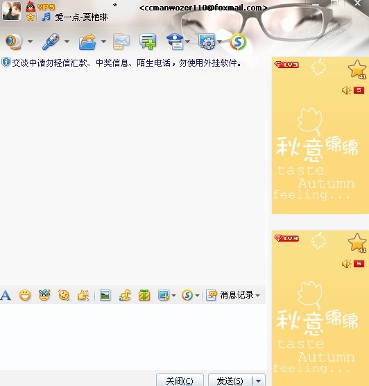
Task: Click inside the message input field
Action: click(132, 337)
